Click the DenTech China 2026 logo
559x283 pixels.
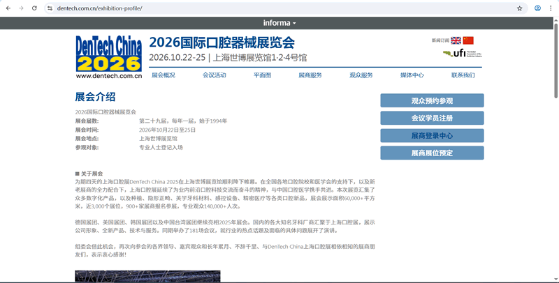(x=109, y=56)
